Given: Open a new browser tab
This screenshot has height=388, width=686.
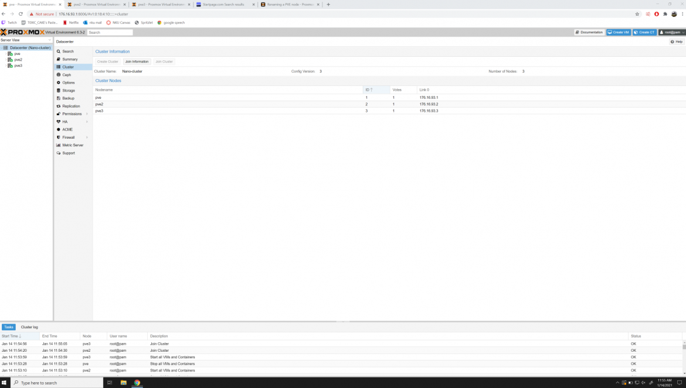Looking at the screenshot, I should [x=328, y=4].
